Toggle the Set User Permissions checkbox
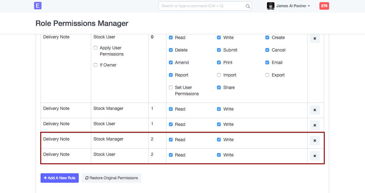Image resolution: width=365 pixels, height=193 pixels. tap(171, 87)
